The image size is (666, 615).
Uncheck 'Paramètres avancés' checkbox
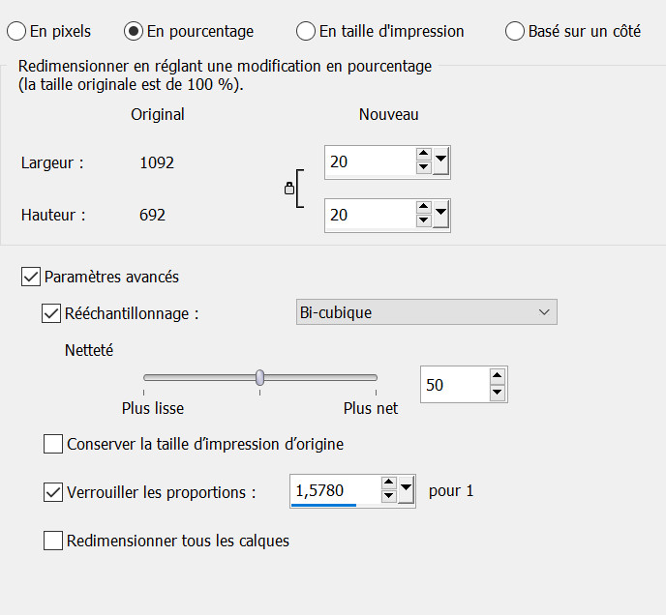click(31, 278)
